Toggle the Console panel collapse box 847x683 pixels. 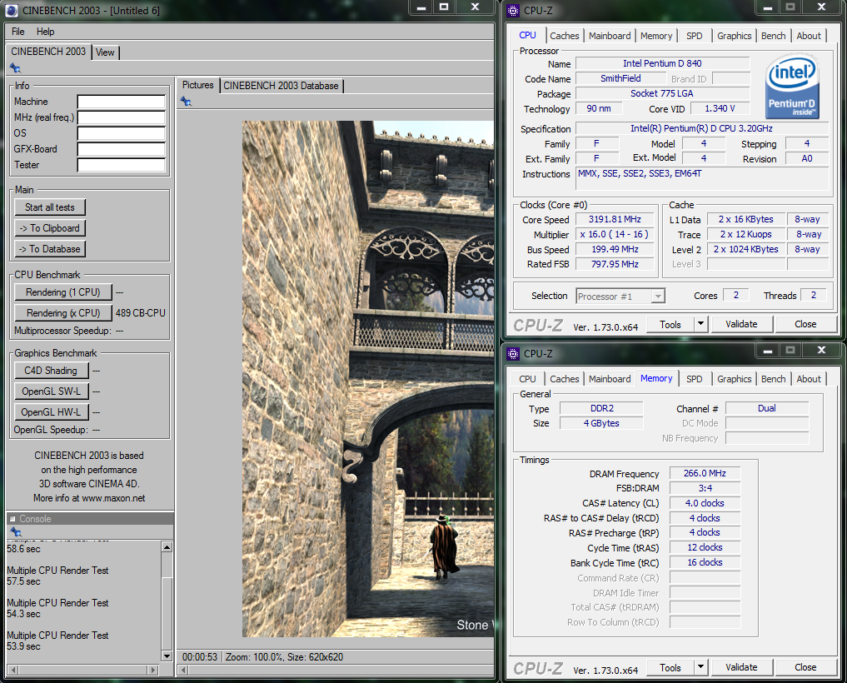tap(12, 519)
